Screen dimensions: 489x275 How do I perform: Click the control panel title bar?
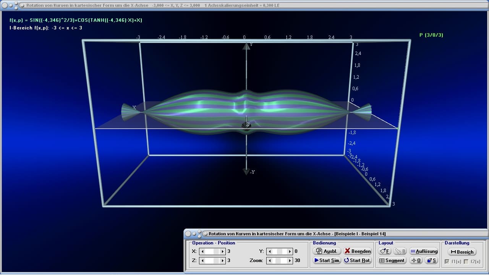click(x=336, y=233)
